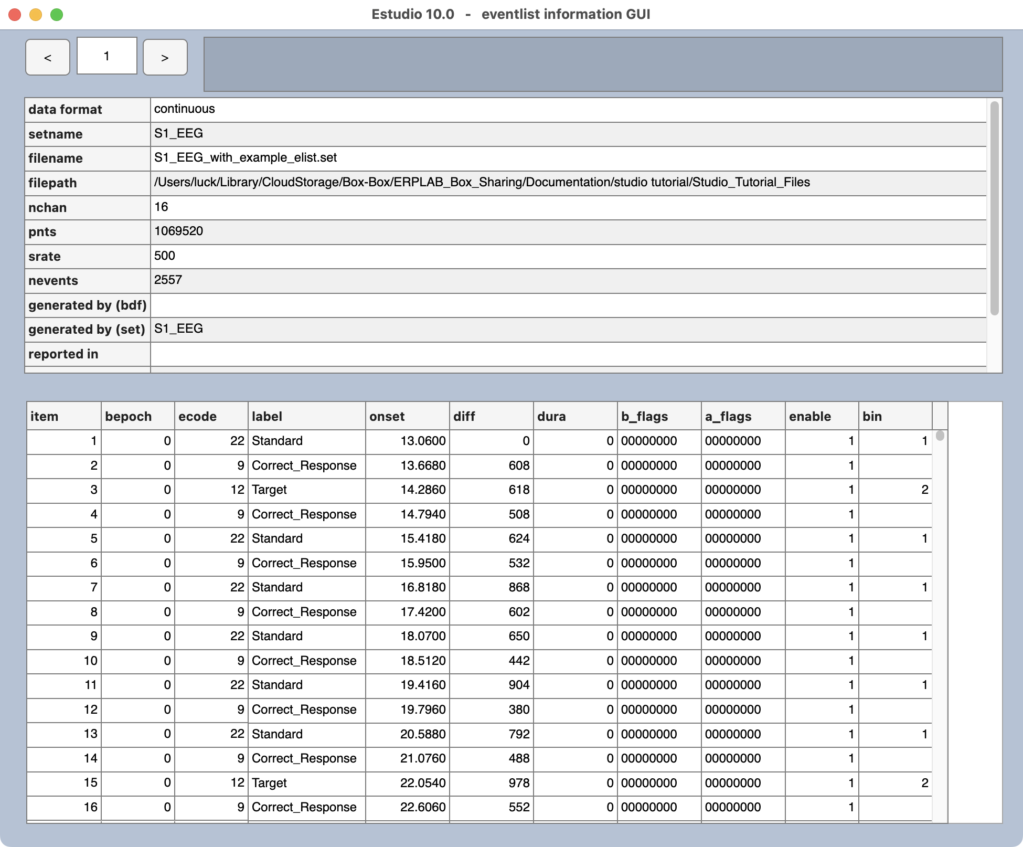Click the 'a_flags' column header
The height and width of the screenshot is (847, 1023).
(743, 416)
